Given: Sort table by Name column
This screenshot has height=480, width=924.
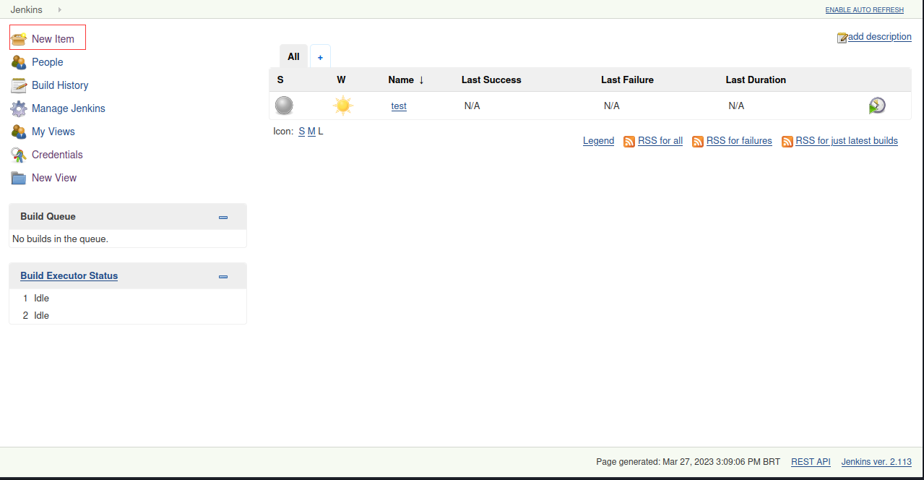Looking at the screenshot, I should pos(406,80).
